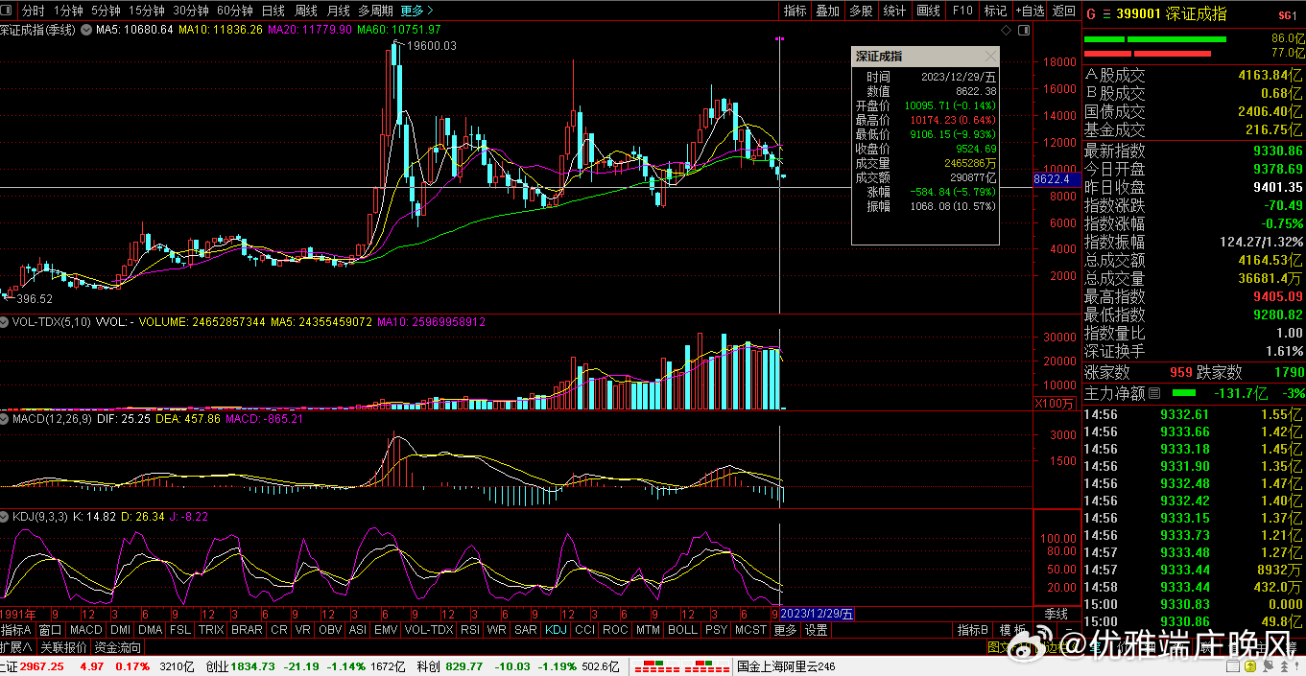Add to watchlist with +自选
The width and height of the screenshot is (1306, 676).
(x=1030, y=11)
